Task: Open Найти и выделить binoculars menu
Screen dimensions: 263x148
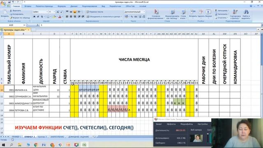Action: tap(246, 14)
